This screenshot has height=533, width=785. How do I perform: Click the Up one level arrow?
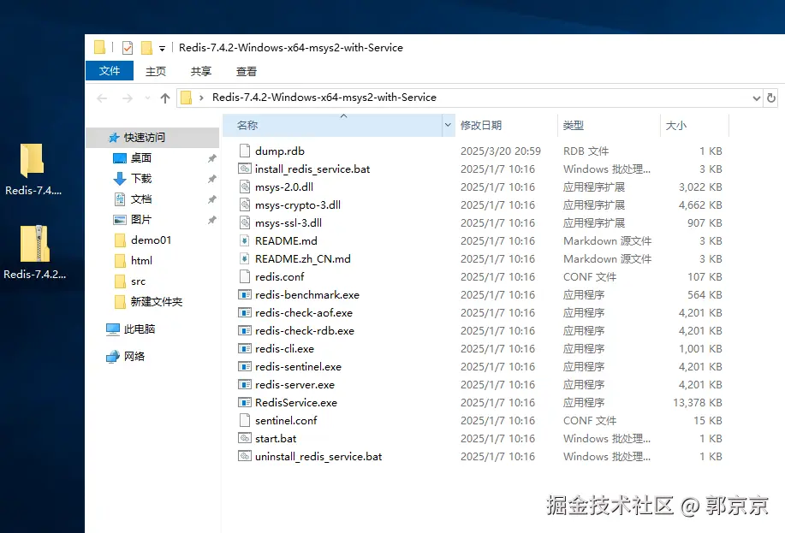click(x=165, y=98)
